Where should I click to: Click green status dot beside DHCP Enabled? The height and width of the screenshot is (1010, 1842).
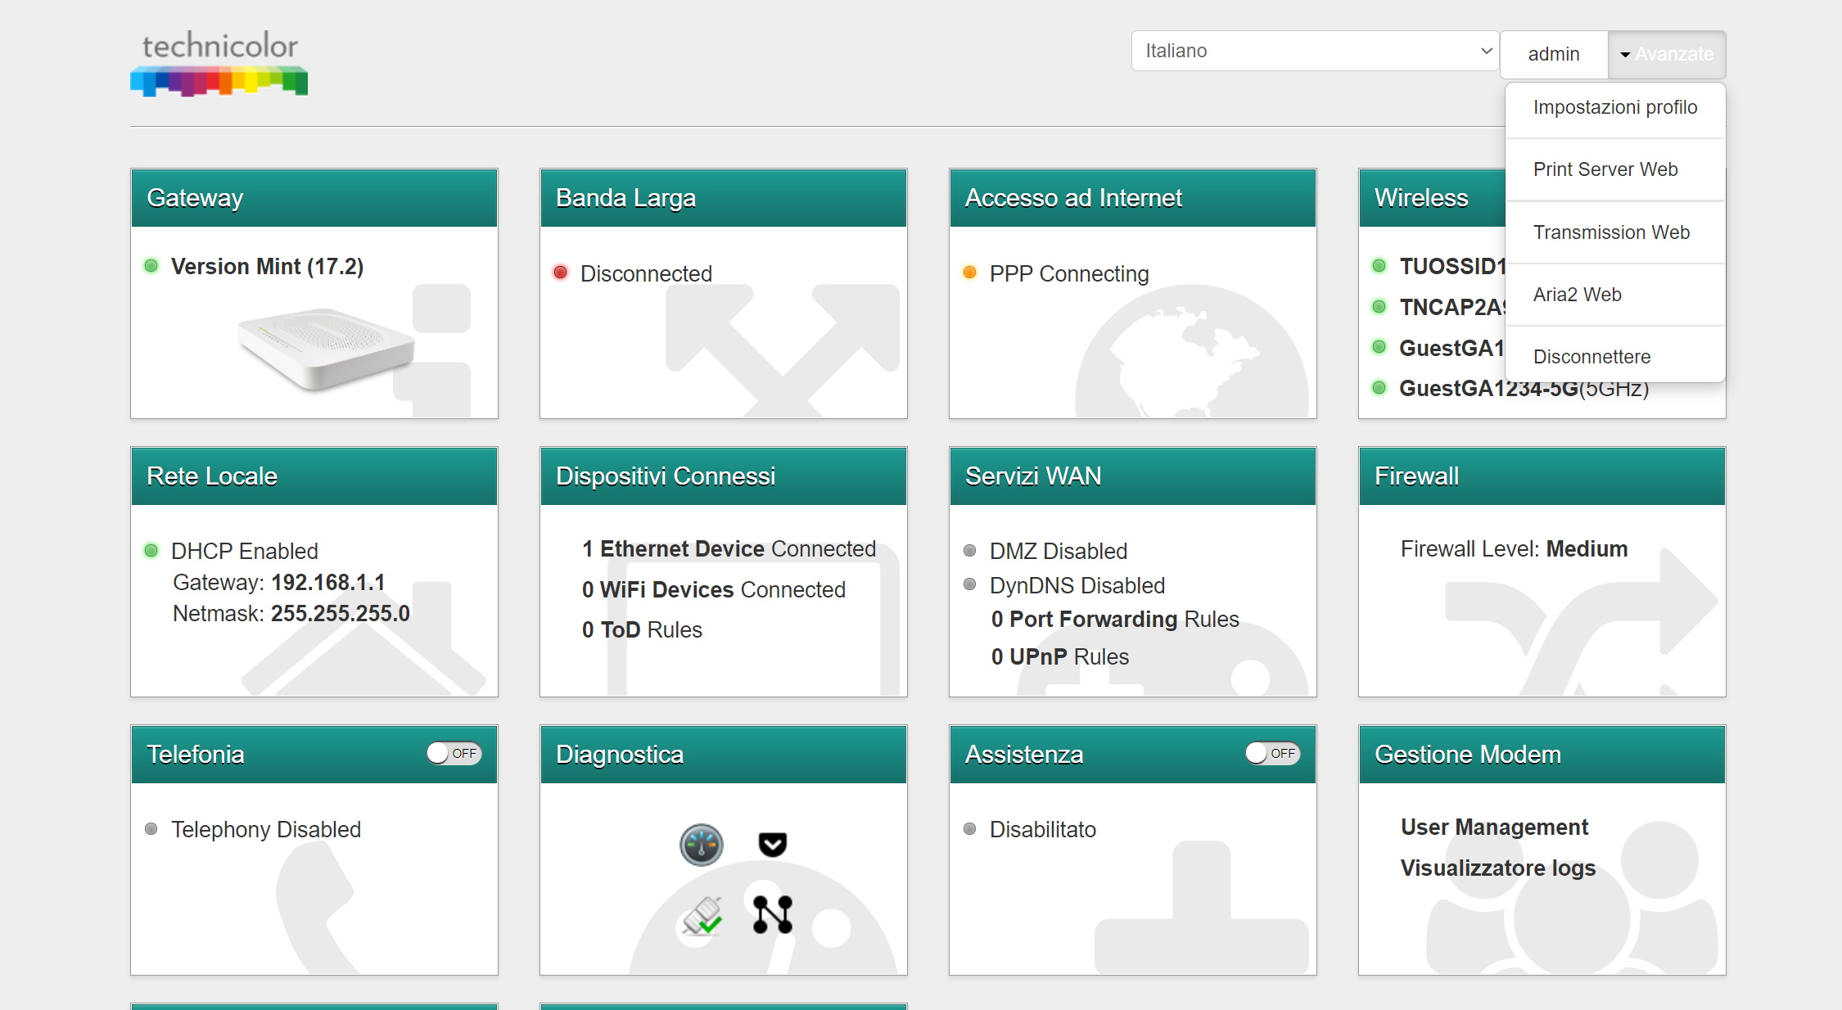[151, 551]
